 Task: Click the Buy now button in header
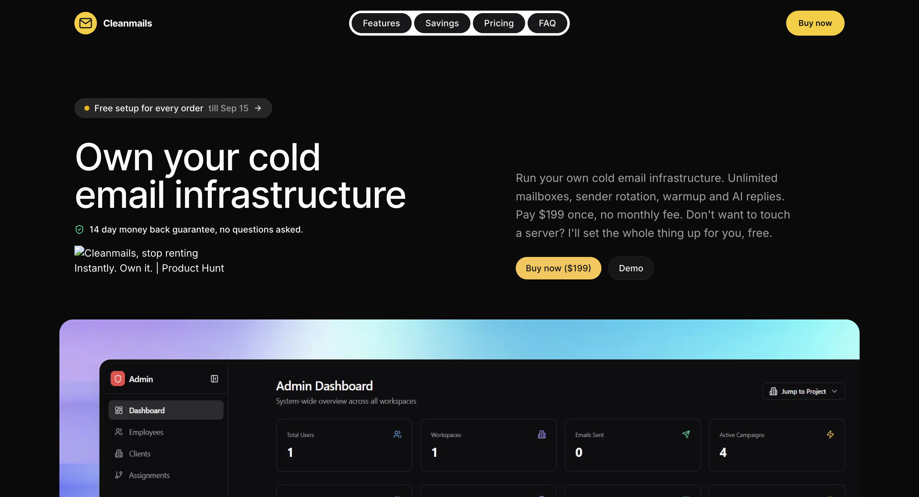815,23
